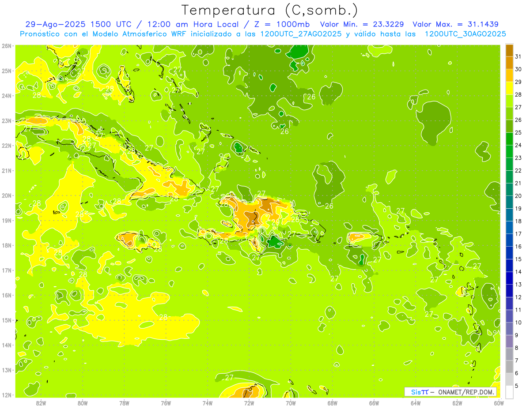Click the WRF model forecast description line
Image resolution: width=530 pixels, height=409 pixels.
263,34
